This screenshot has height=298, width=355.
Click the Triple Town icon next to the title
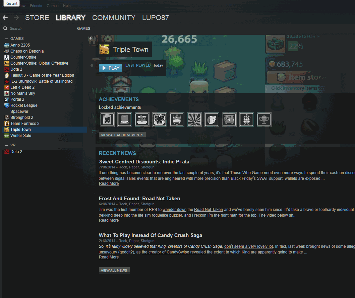click(x=104, y=49)
